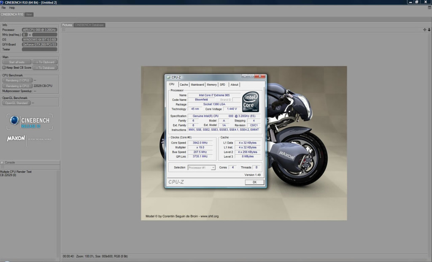The width and height of the screenshot is (432, 262).
Task: Switch to the SPD tab in CPU-Z
Action: [223, 84]
